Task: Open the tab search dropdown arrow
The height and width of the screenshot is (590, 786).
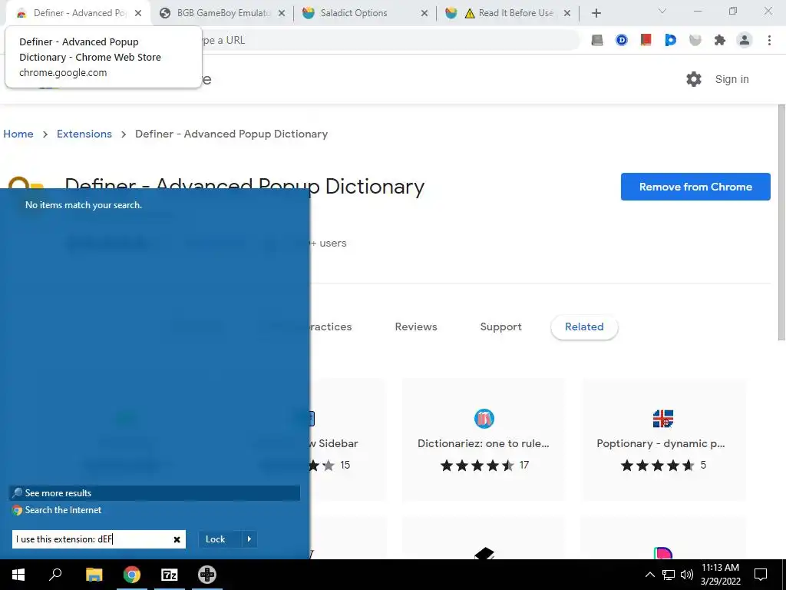Action: [x=662, y=11]
